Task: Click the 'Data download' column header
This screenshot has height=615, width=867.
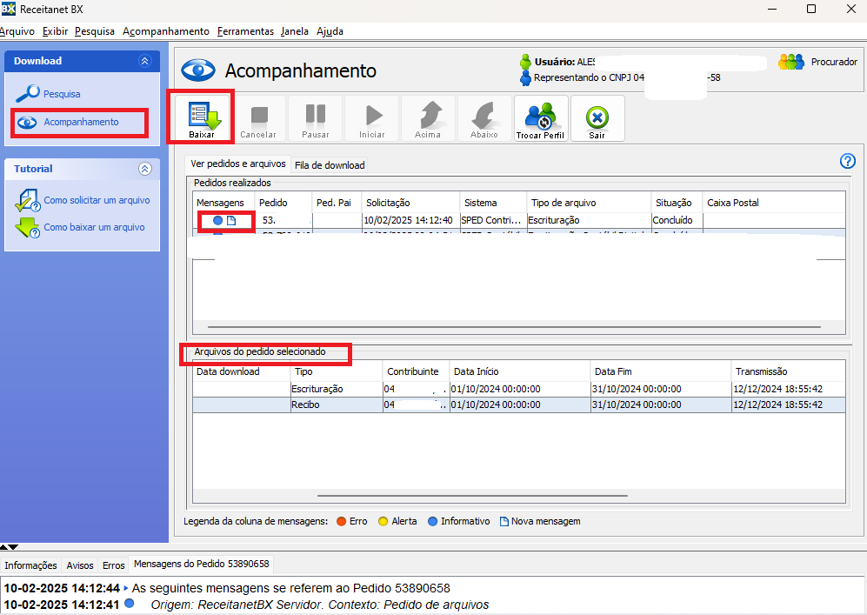Action: tap(241, 371)
